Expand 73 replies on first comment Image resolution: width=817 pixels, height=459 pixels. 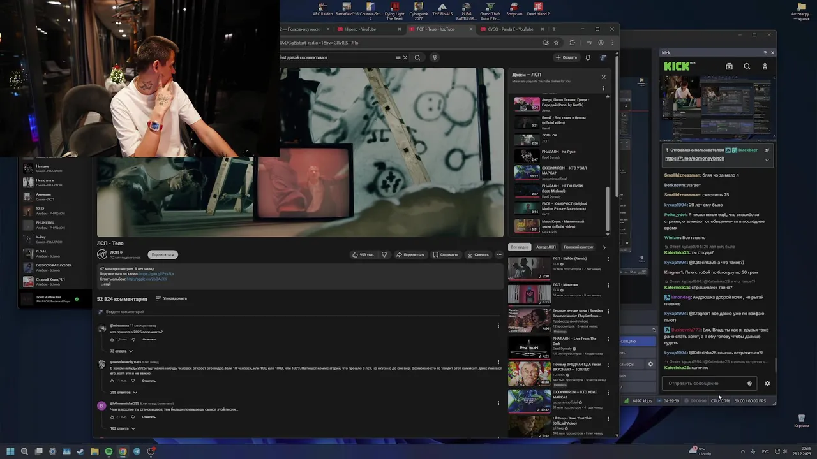pyautogui.click(x=121, y=351)
